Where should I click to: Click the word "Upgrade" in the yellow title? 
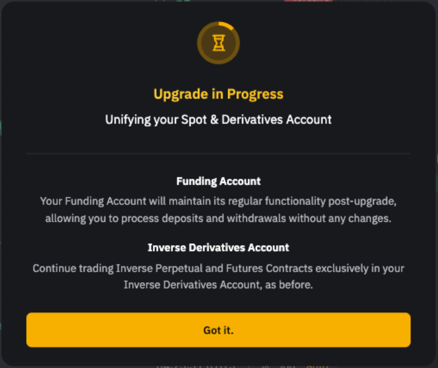click(x=180, y=95)
